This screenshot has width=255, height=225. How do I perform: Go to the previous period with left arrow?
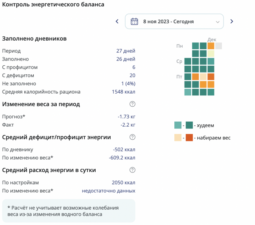(x=117, y=21)
